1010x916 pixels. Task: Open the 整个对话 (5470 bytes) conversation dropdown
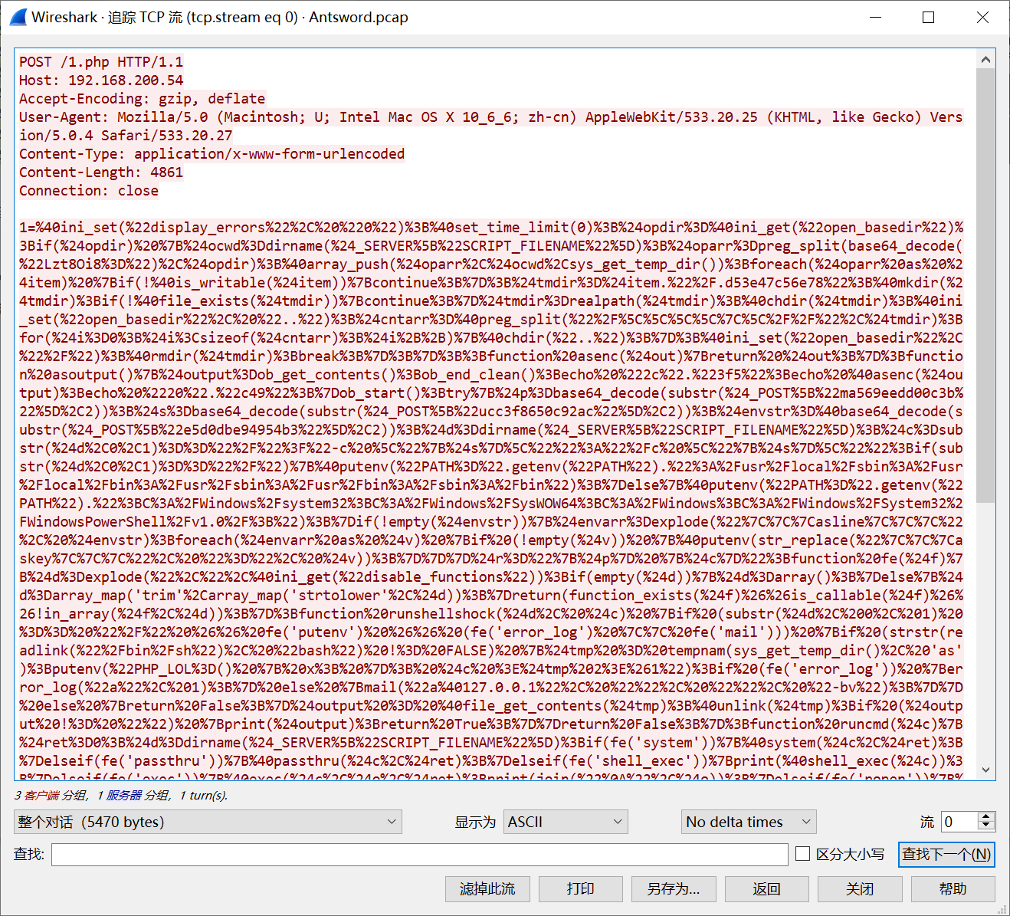click(x=208, y=822)
